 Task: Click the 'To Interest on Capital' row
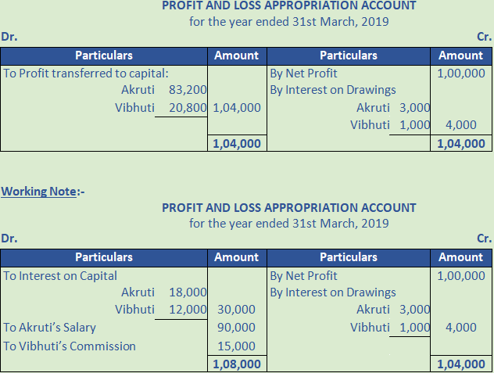coord(60,275)
